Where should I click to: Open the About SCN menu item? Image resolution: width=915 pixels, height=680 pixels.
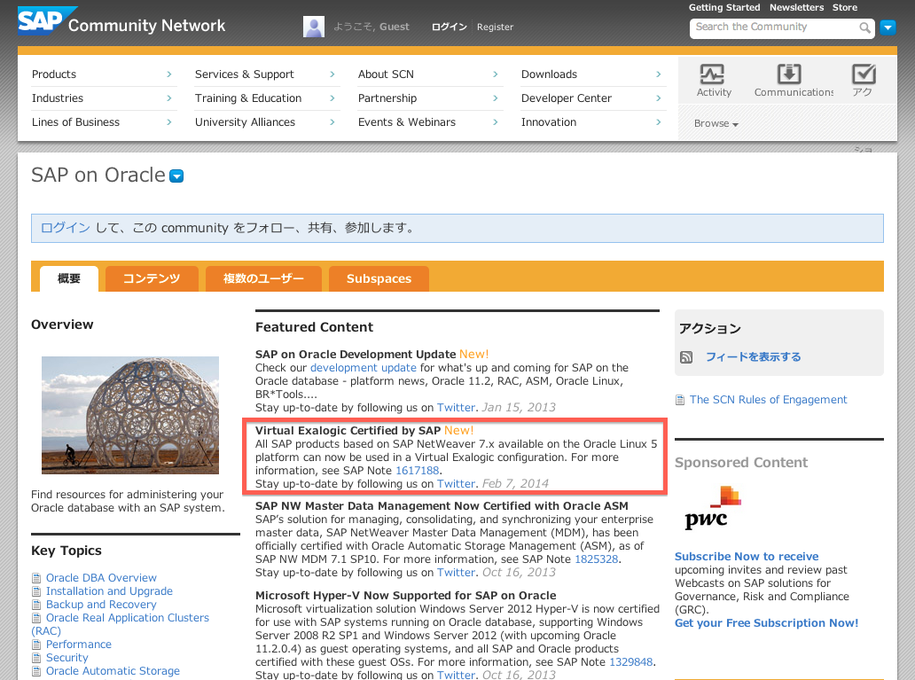click(386, 74)
